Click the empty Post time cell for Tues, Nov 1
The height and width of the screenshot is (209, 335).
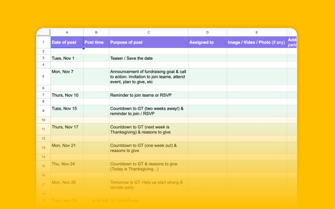point(96,58)
